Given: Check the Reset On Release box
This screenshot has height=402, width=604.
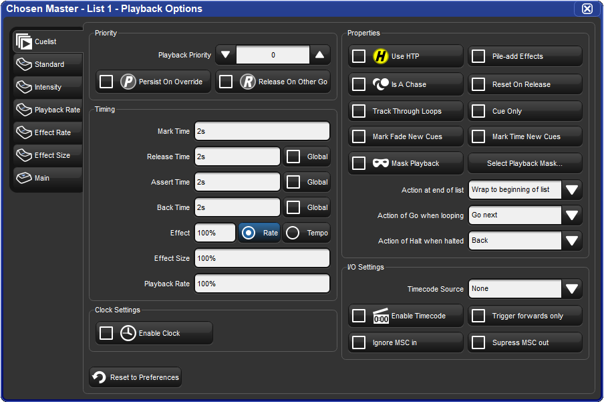Looking at the screenshot, I should (478, 84).
